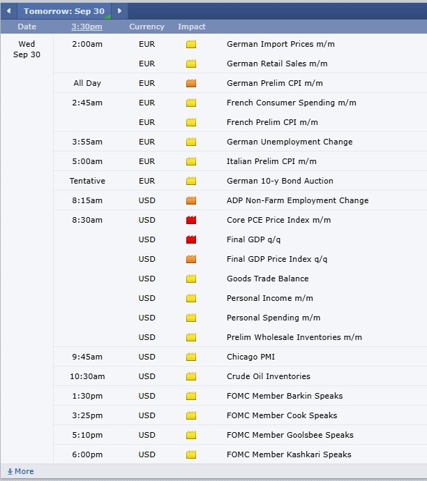Click impact icon for Italian Prelim CPI

coord(191,161)
